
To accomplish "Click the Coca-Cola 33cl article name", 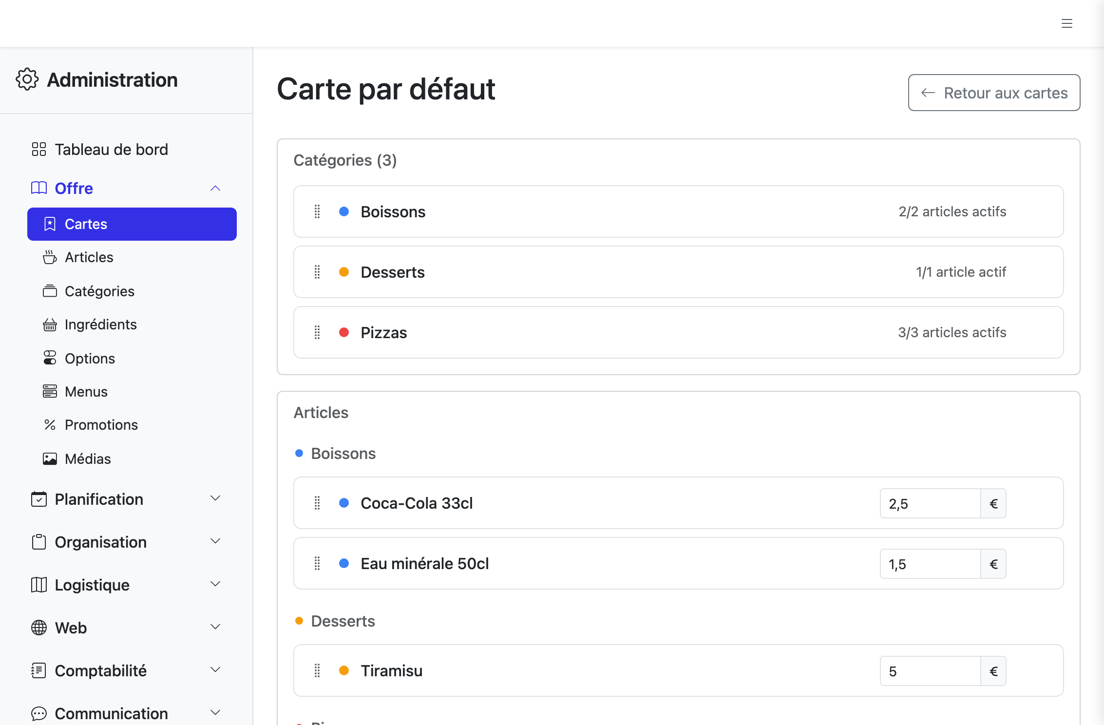I will (417, 503).
